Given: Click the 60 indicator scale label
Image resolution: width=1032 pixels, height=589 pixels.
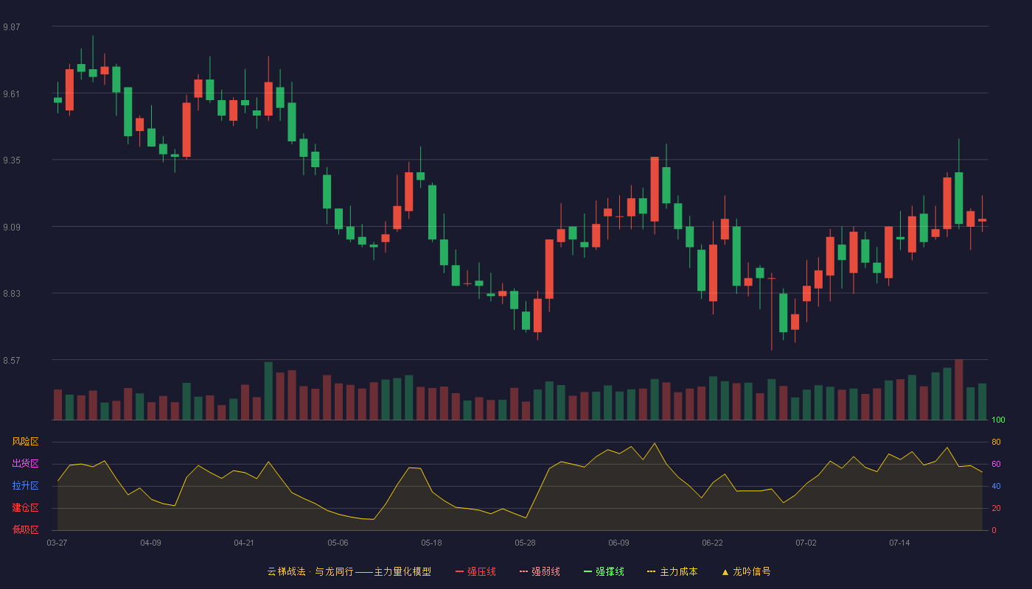Looking at the screenshot, I should tap(996, 464).
